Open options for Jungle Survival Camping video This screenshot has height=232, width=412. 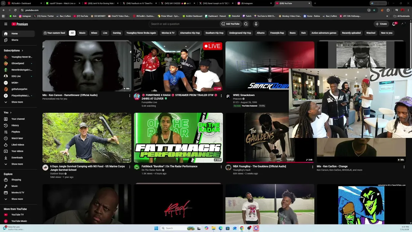[x=130, y=167]
